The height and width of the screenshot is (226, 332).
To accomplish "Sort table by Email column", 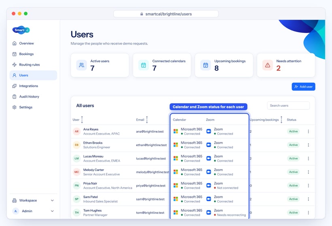I will click(147, 119).
